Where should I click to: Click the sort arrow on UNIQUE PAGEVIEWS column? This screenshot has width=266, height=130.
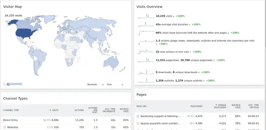216,105
